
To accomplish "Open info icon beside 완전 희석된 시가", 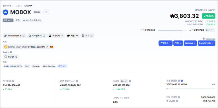I will click(77, 81).
